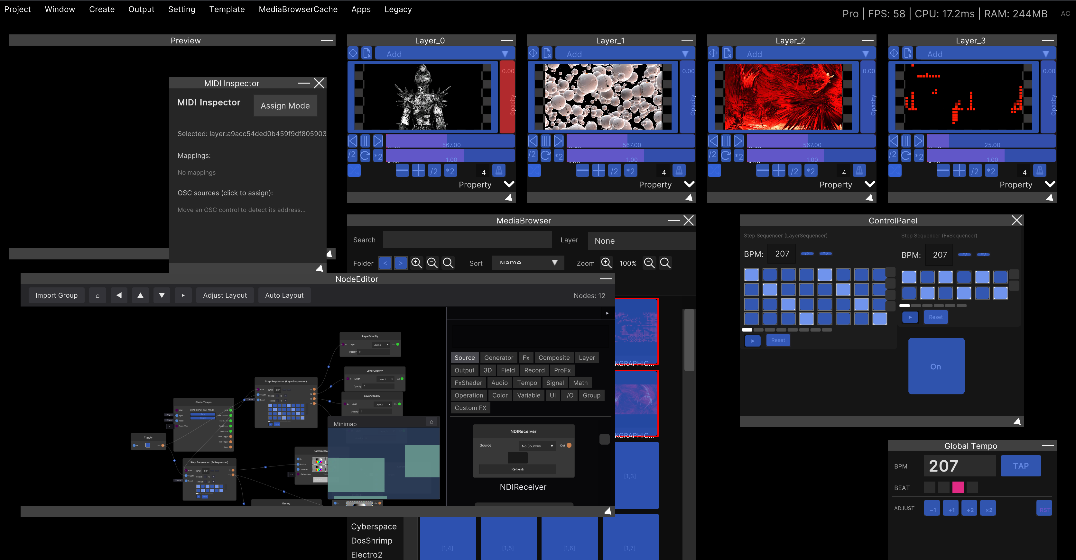Image resolution: width=1076 pixels, height=560 pixels.
Task: Open the Output menu
Action: click(x=141, y=9)
